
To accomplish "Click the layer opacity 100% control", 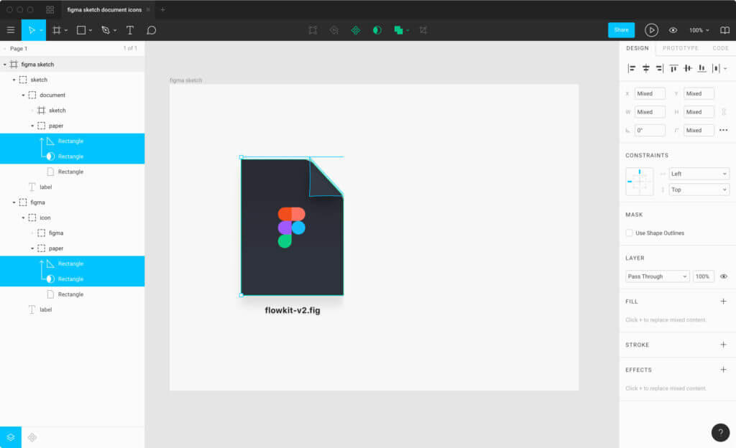I will [x=702, y=276].
